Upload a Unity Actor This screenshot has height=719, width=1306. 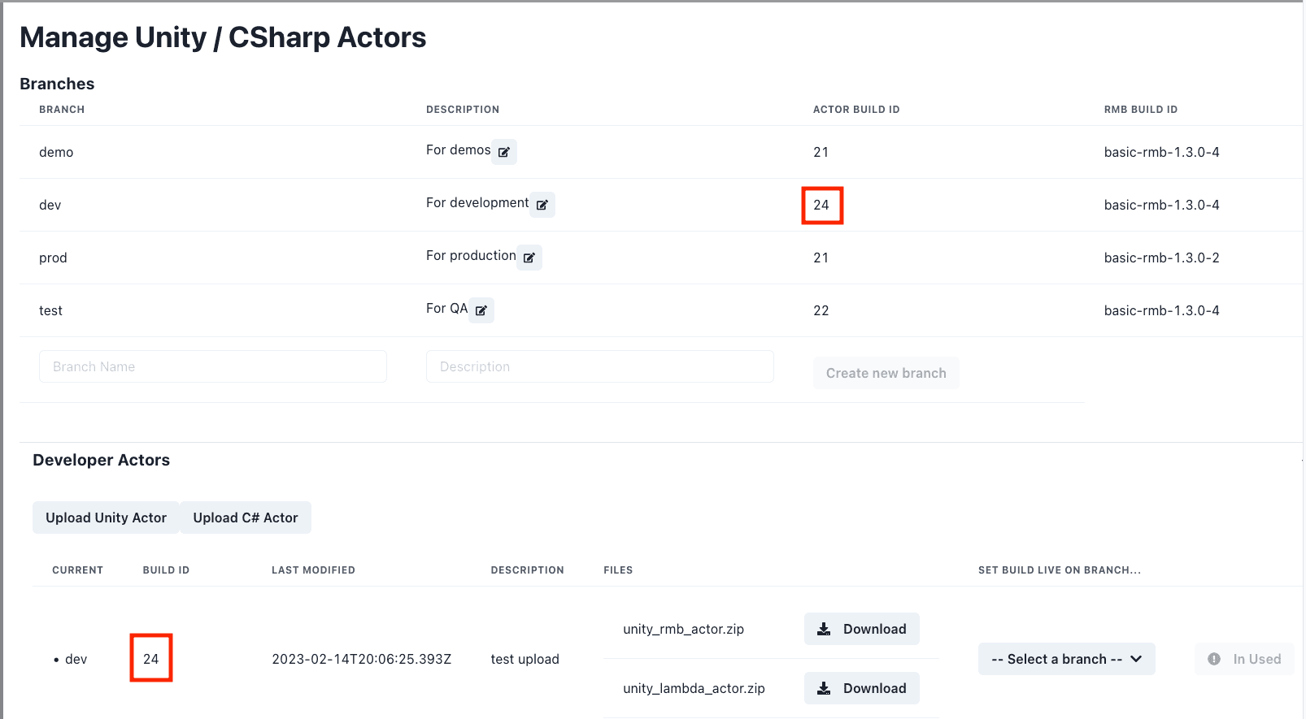point(106,518)
